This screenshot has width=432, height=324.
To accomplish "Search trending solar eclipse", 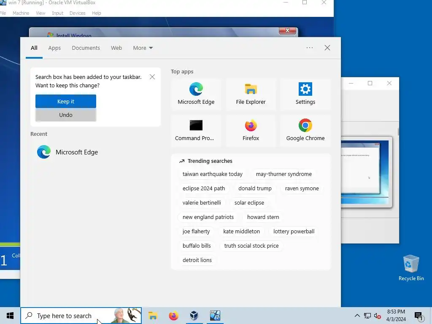I will (x=249, y=203).
